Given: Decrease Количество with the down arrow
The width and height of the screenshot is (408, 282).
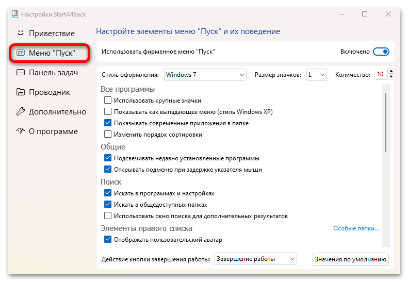Looking at the screenshot, I should (x=391, y=77).
